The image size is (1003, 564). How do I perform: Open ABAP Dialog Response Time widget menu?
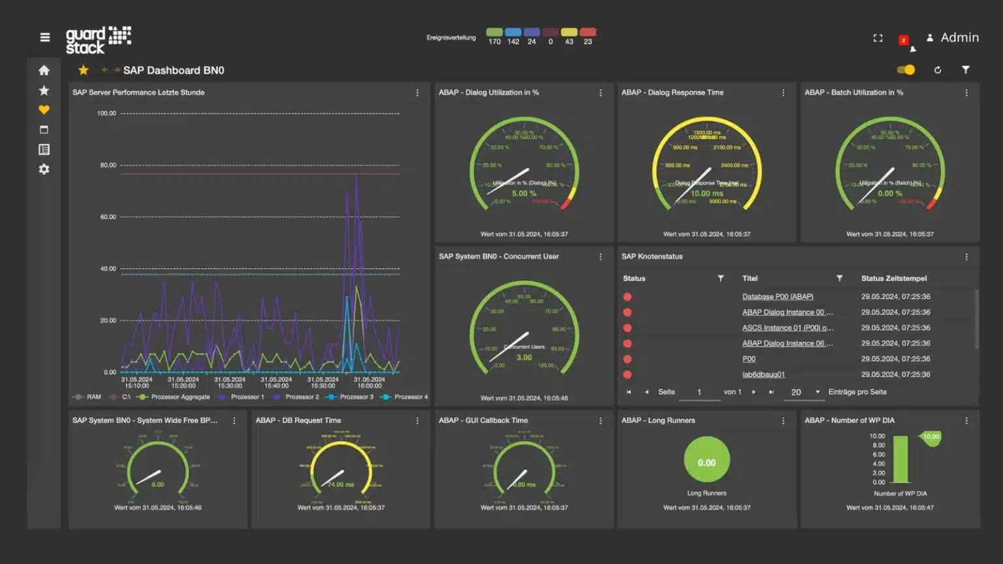(784, 93)
